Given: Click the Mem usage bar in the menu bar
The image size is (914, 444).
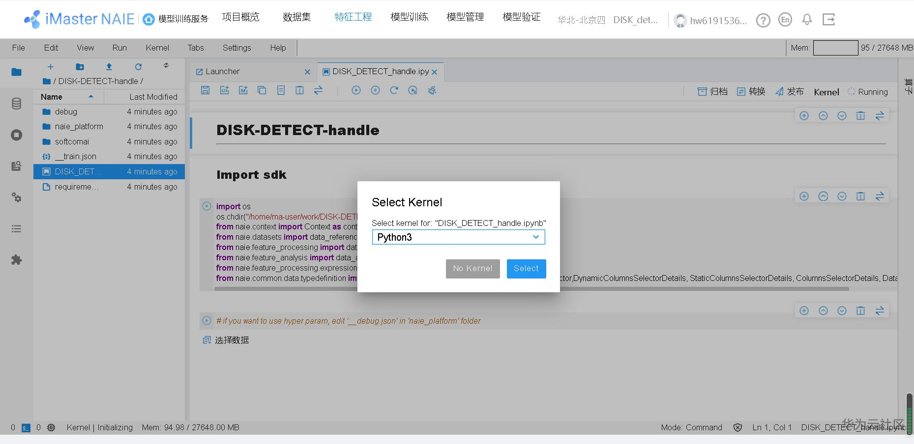Looking at the screenshot, I should pos(836,48).
